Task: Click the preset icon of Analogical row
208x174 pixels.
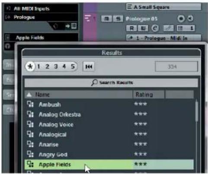Action: [30, 134]
